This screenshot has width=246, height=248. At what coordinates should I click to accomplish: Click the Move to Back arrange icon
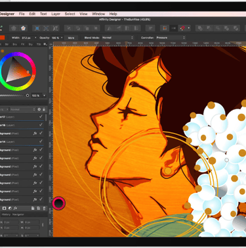click(x=69, y=28)
